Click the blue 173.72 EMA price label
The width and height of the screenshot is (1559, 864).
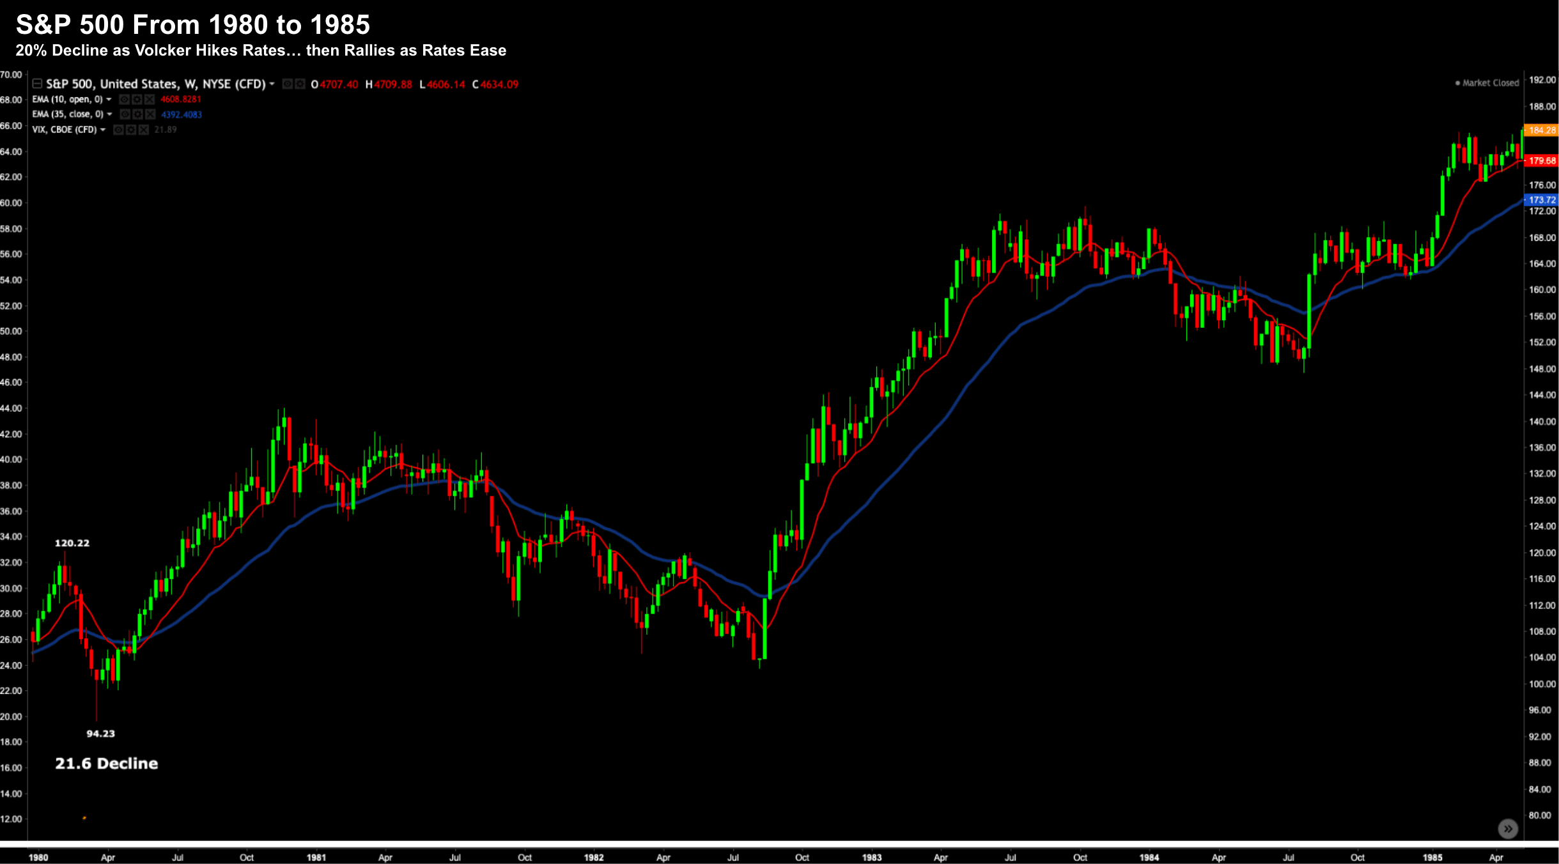coord(1541,200)
